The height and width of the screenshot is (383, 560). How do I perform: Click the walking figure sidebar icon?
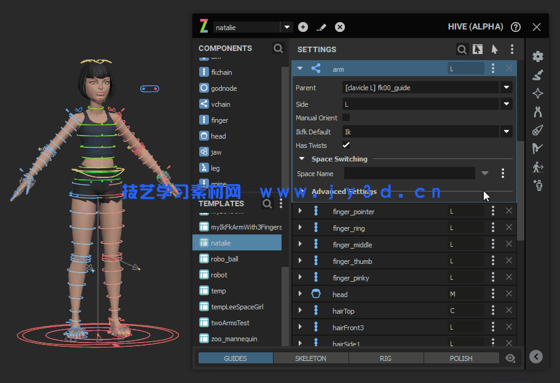coord(537,166)
